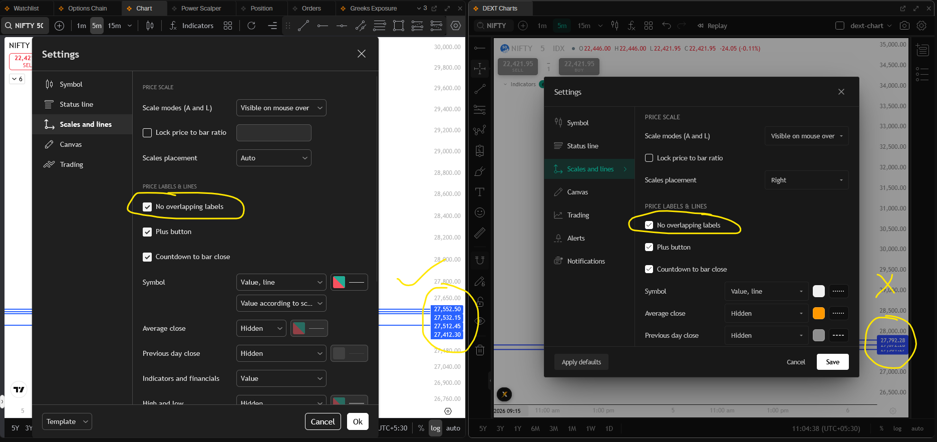Toggle Countdown to bar close in left dialog
937x442 pixels.
[x=147, y=257]
